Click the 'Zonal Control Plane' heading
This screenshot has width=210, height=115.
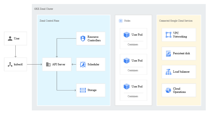49,21
